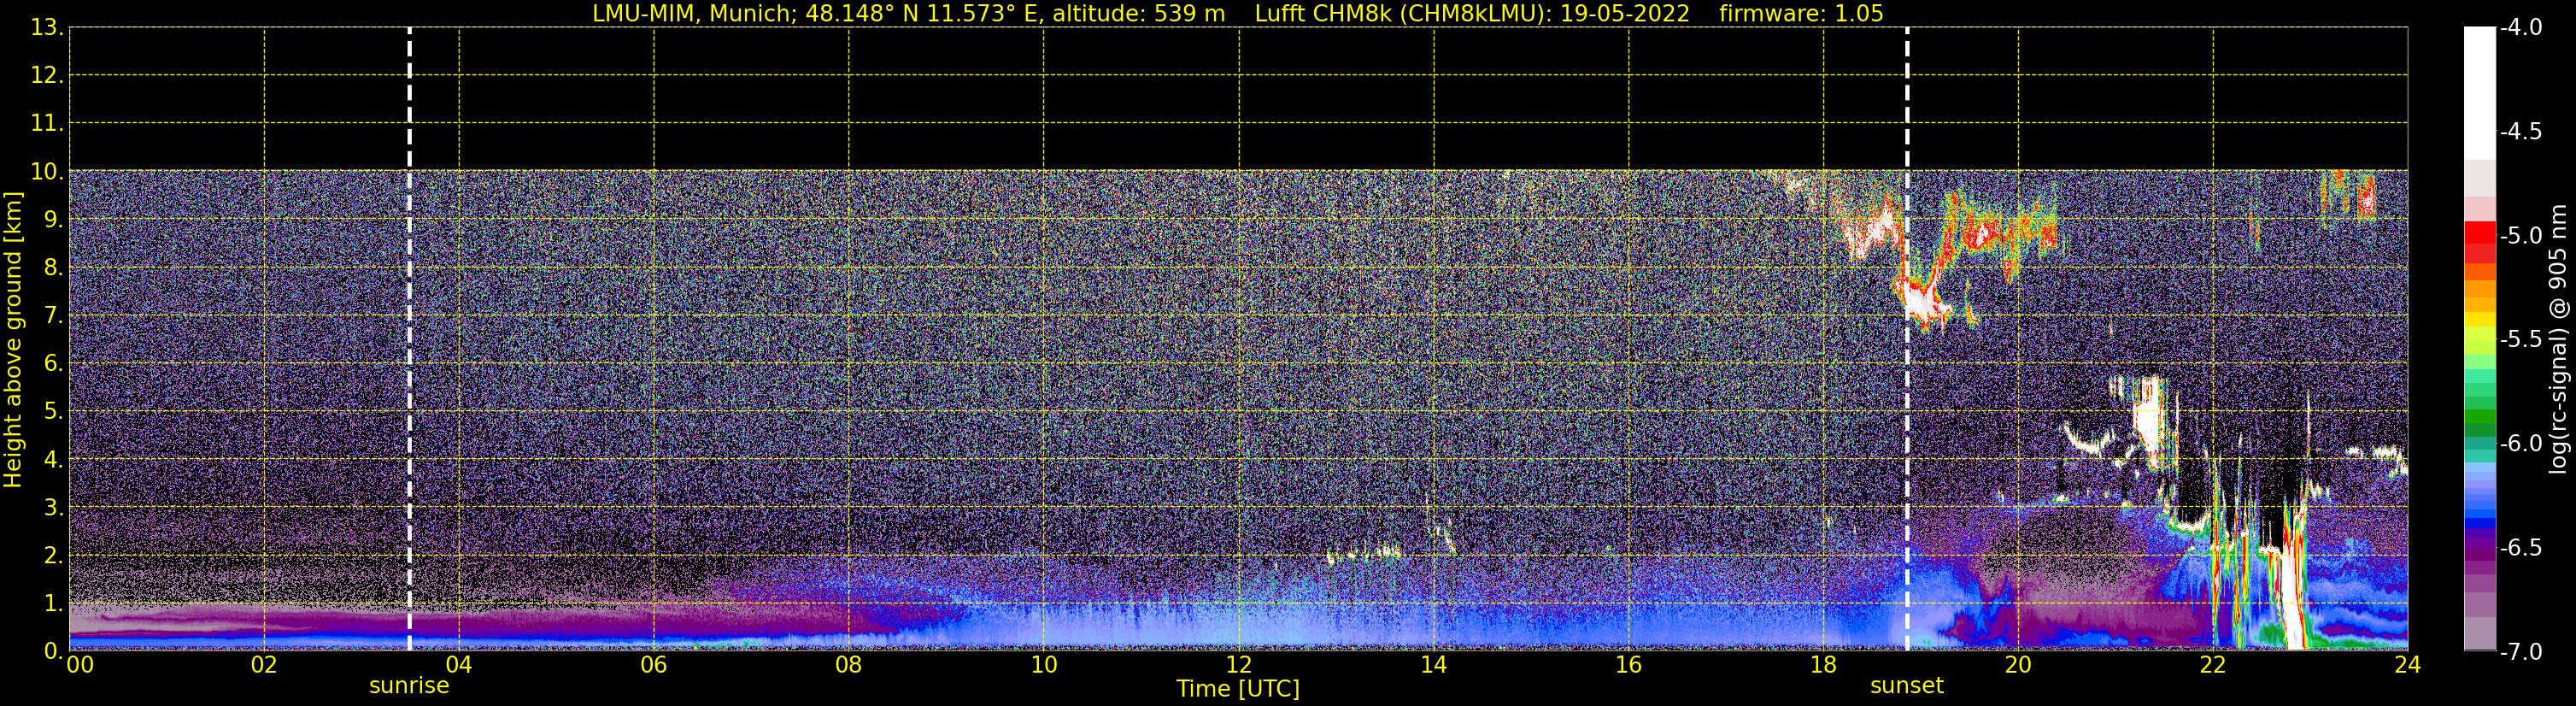Click the height axis tick '3.'
The width and height of the screenshot is (2576, 706).
coord(53,508)
